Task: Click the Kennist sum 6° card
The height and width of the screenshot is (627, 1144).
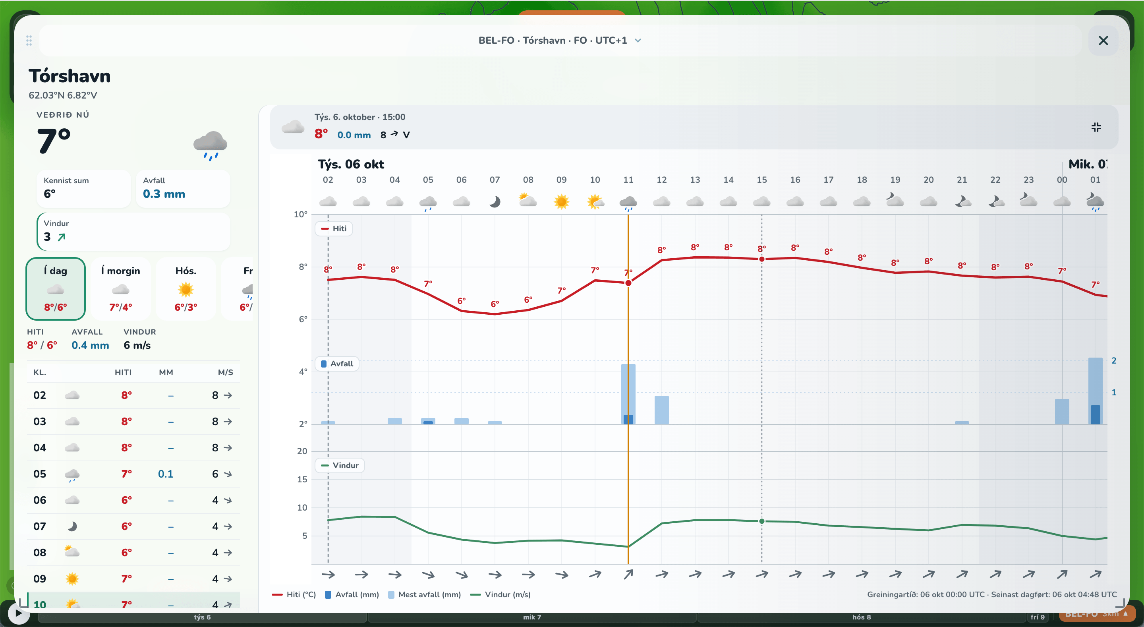Action: click(x=83, y=188)
